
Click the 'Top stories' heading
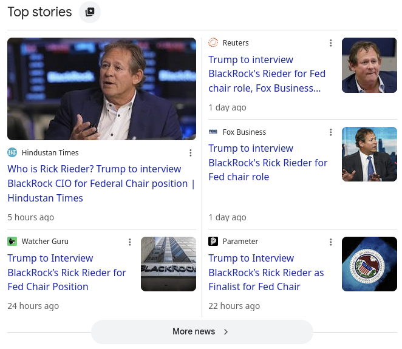click(x=39, y=12)
